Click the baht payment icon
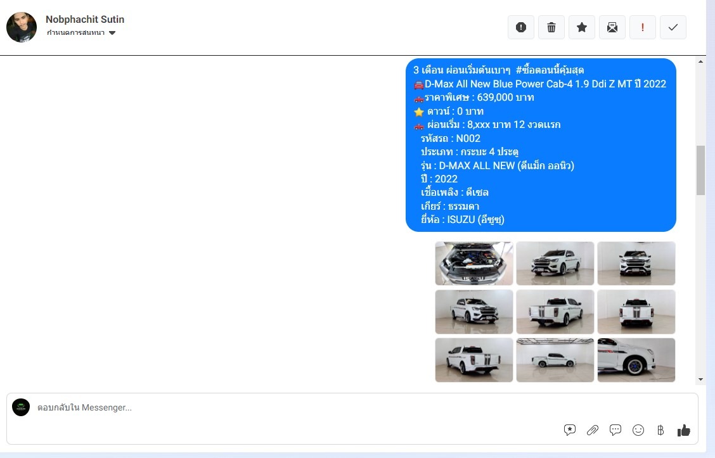This screenshot has width=715, height=458. tap(660, 429)
